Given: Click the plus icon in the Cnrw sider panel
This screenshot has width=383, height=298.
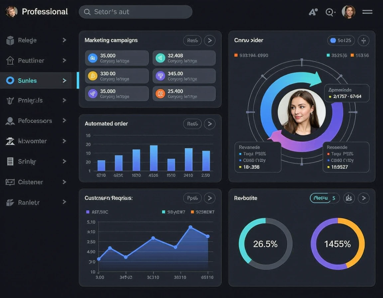Looking at the screenshot, I should [363, 40].
